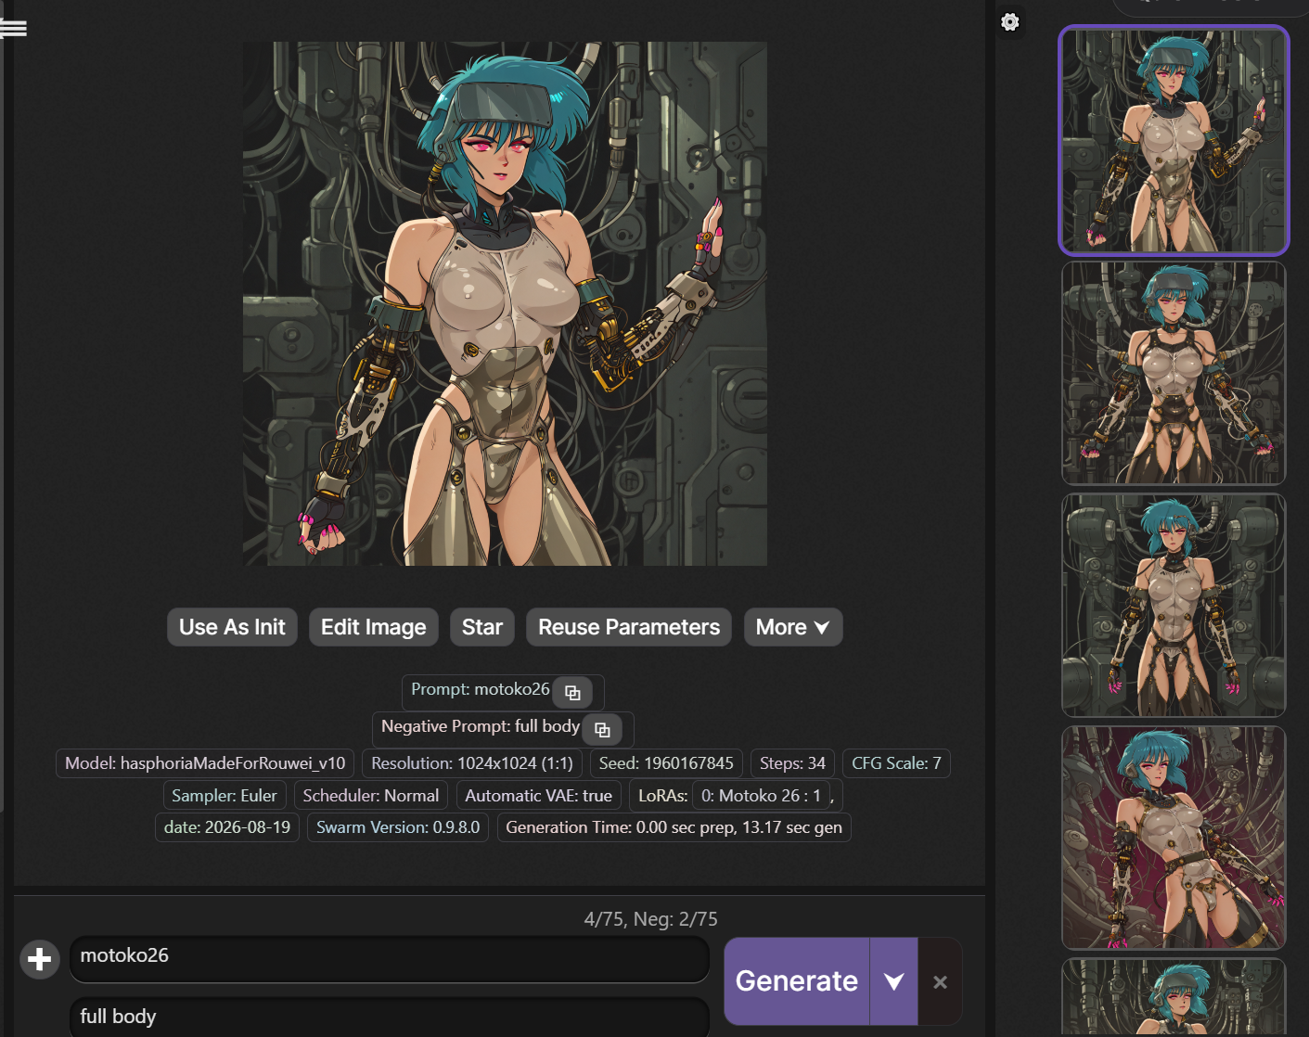The image size is (1309, 1037).
Task: Cancel generation with the X button
Action: pos(940,981)
